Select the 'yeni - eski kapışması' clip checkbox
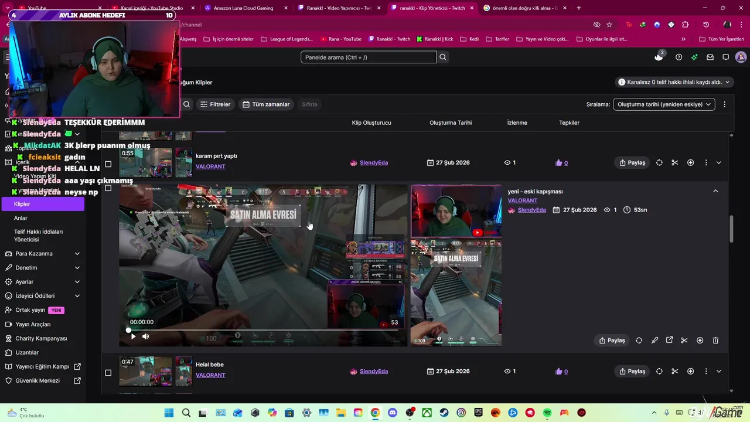Viewport: 750px width, 422px height. (x=108, y=188)
